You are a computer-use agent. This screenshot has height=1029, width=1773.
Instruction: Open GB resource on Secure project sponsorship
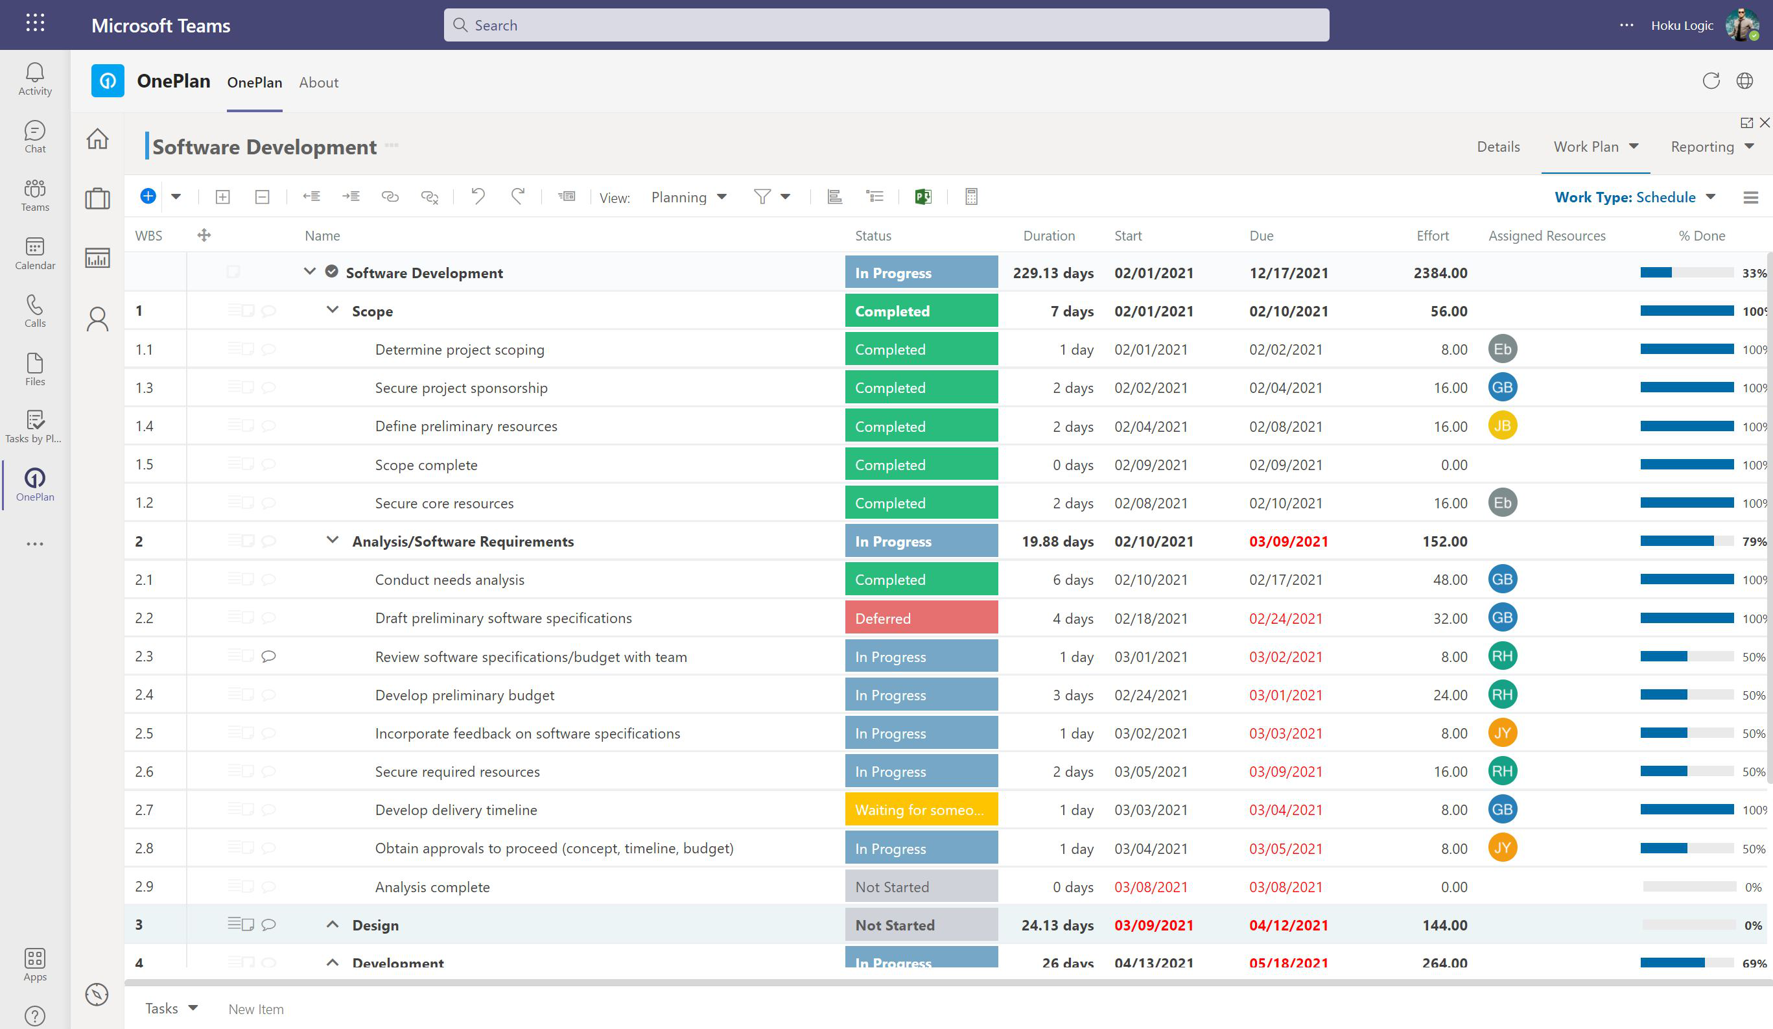(x=1502, y=387)
